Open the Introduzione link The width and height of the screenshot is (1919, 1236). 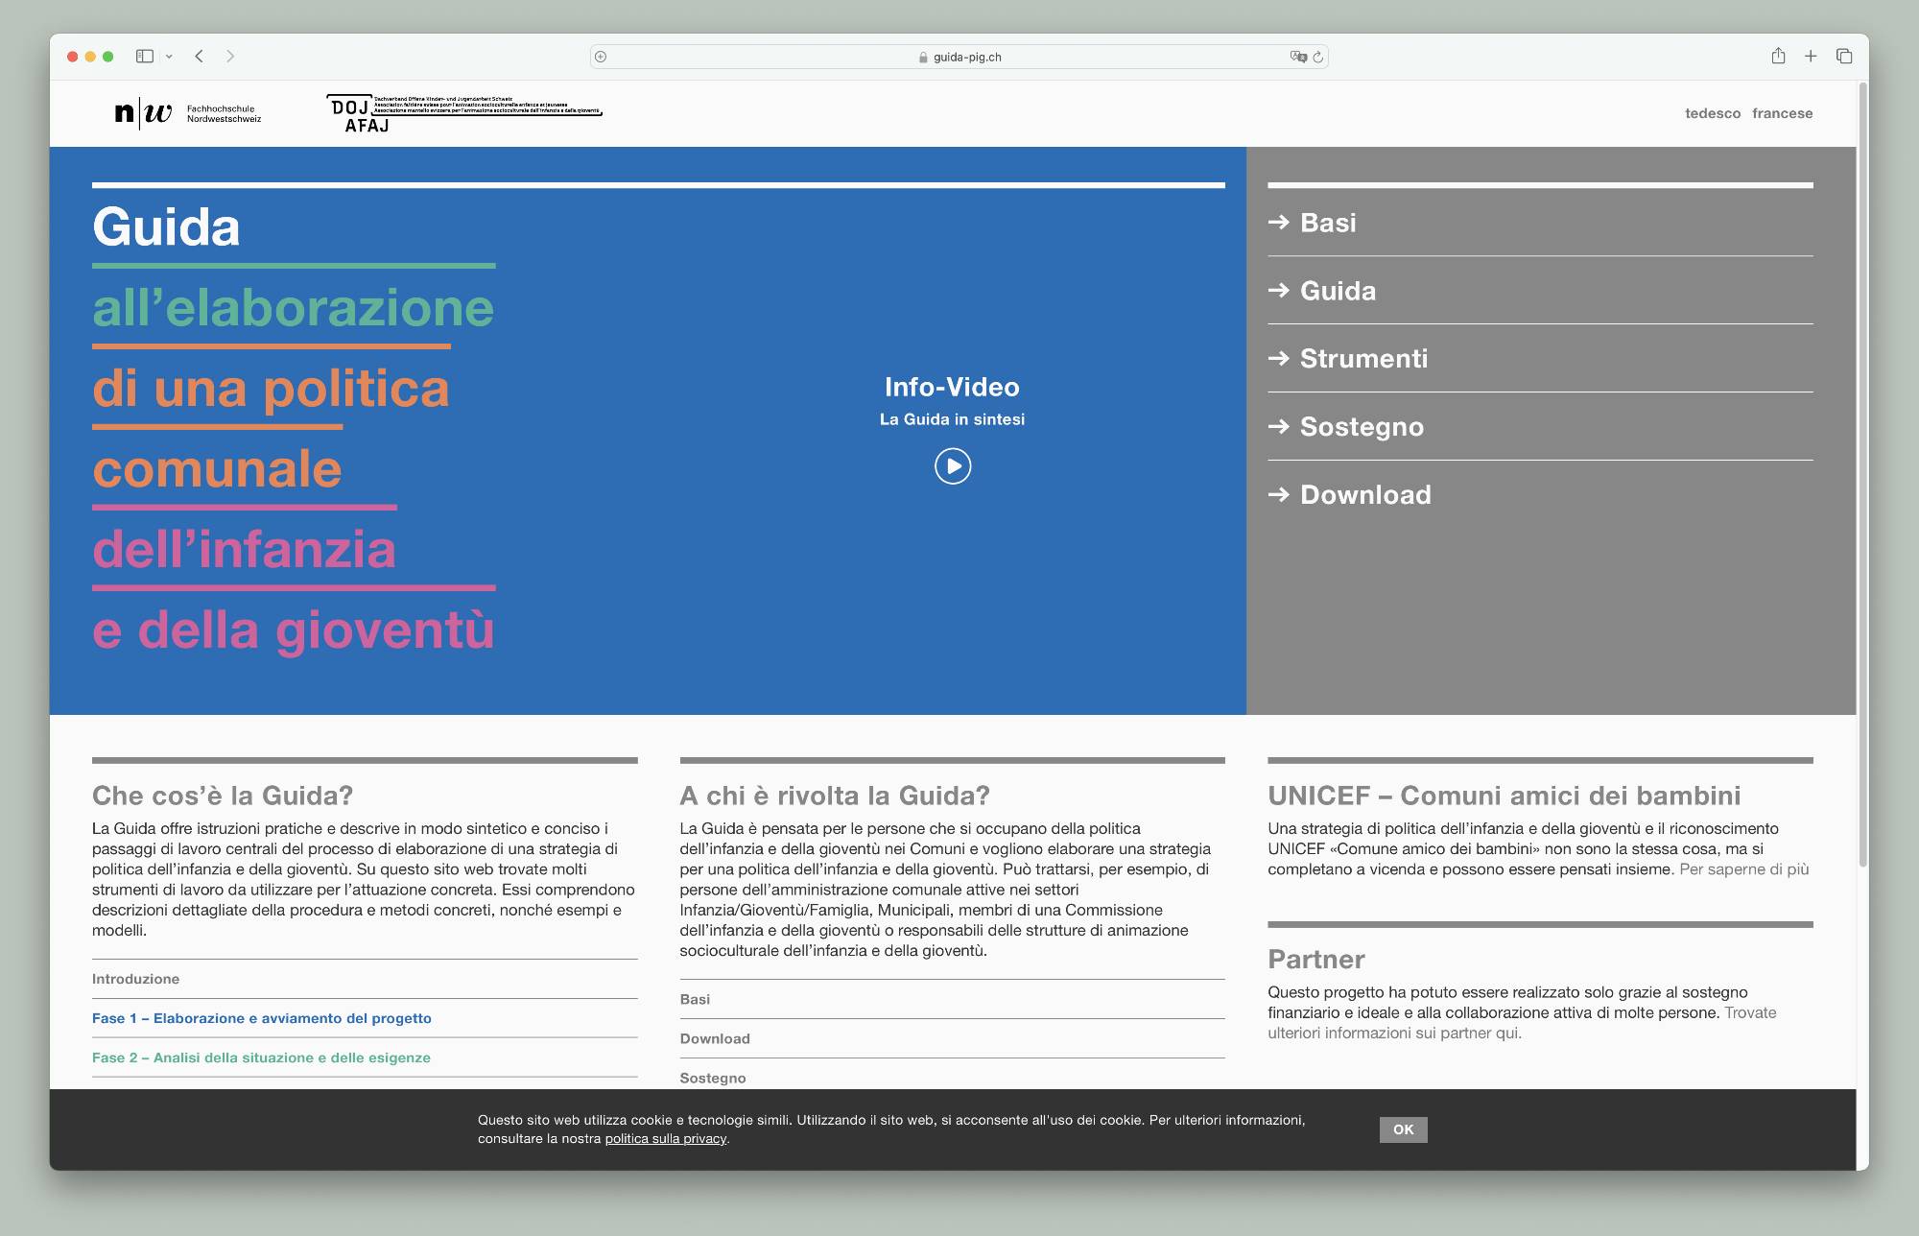point(135,979)
